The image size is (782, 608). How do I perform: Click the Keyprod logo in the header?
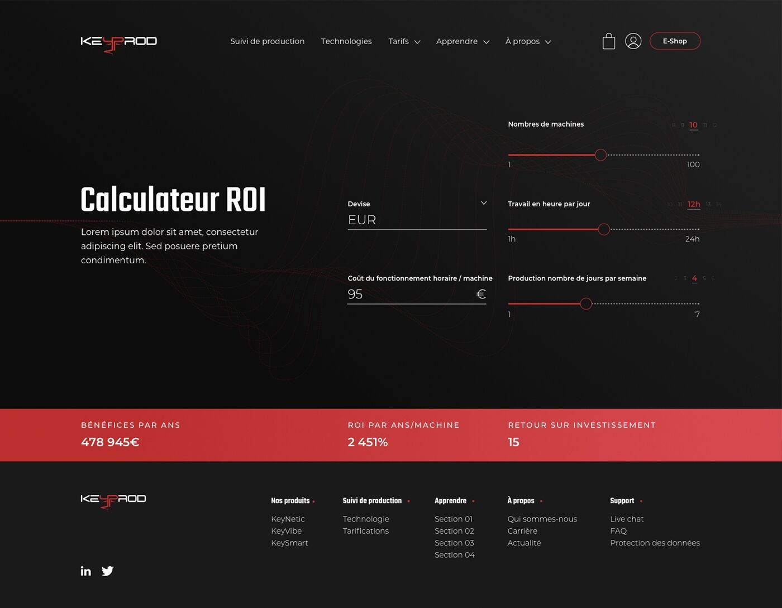pos(118,44)
